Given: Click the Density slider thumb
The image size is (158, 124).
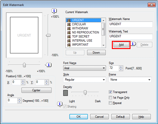Looking at the screenshot, I should click(x=85, y=92).
